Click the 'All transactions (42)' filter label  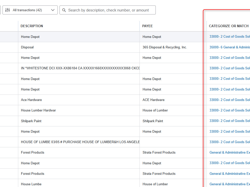pos(27,10)
